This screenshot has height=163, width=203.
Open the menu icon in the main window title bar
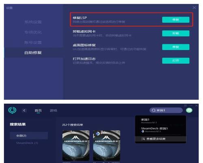coord(185,106)
